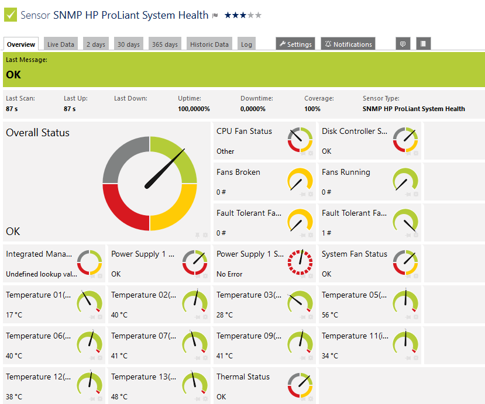Viewport: 485px width, 404px height.
Task: Set priority to three stars
Action: [243, 15]
